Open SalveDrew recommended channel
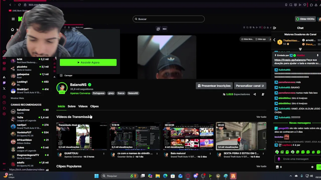Screen dimensions: 321x180 30,111
